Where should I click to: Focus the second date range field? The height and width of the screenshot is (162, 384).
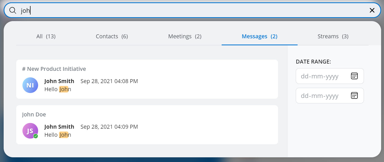pyautogui.click(x=324, y=96)
